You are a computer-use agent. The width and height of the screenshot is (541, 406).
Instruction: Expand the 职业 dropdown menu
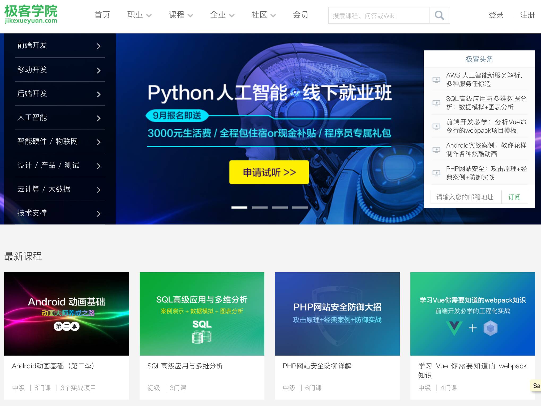(139, 15)
